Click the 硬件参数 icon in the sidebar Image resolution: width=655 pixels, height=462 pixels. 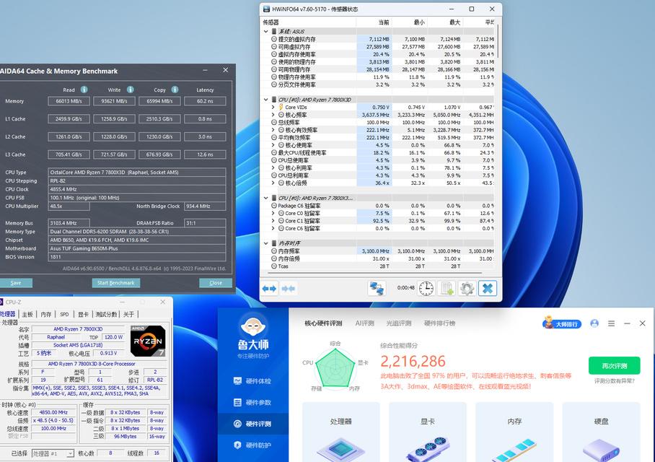click(x=237, y=402)
